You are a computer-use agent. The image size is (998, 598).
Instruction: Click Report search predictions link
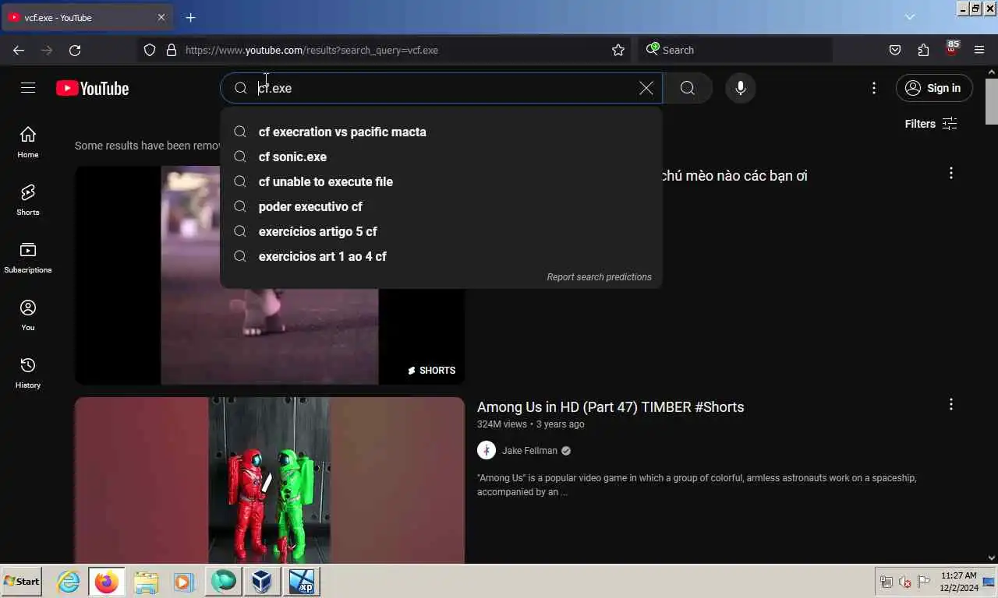tap(599, 277)
